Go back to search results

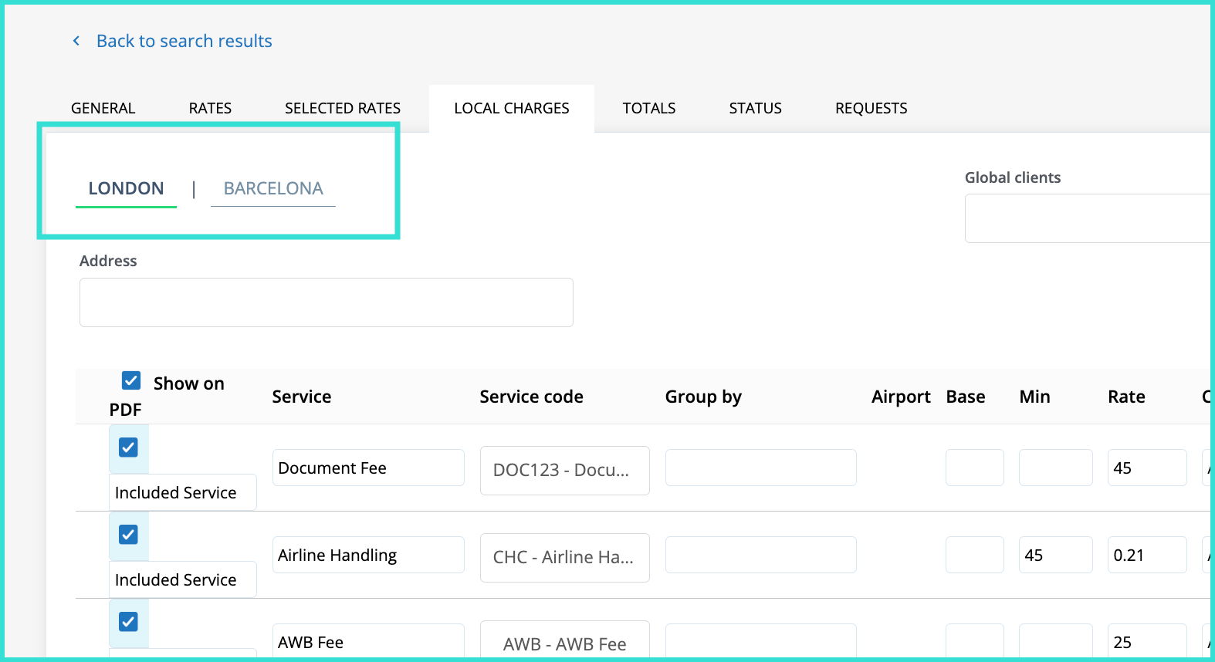coord(184,41)
